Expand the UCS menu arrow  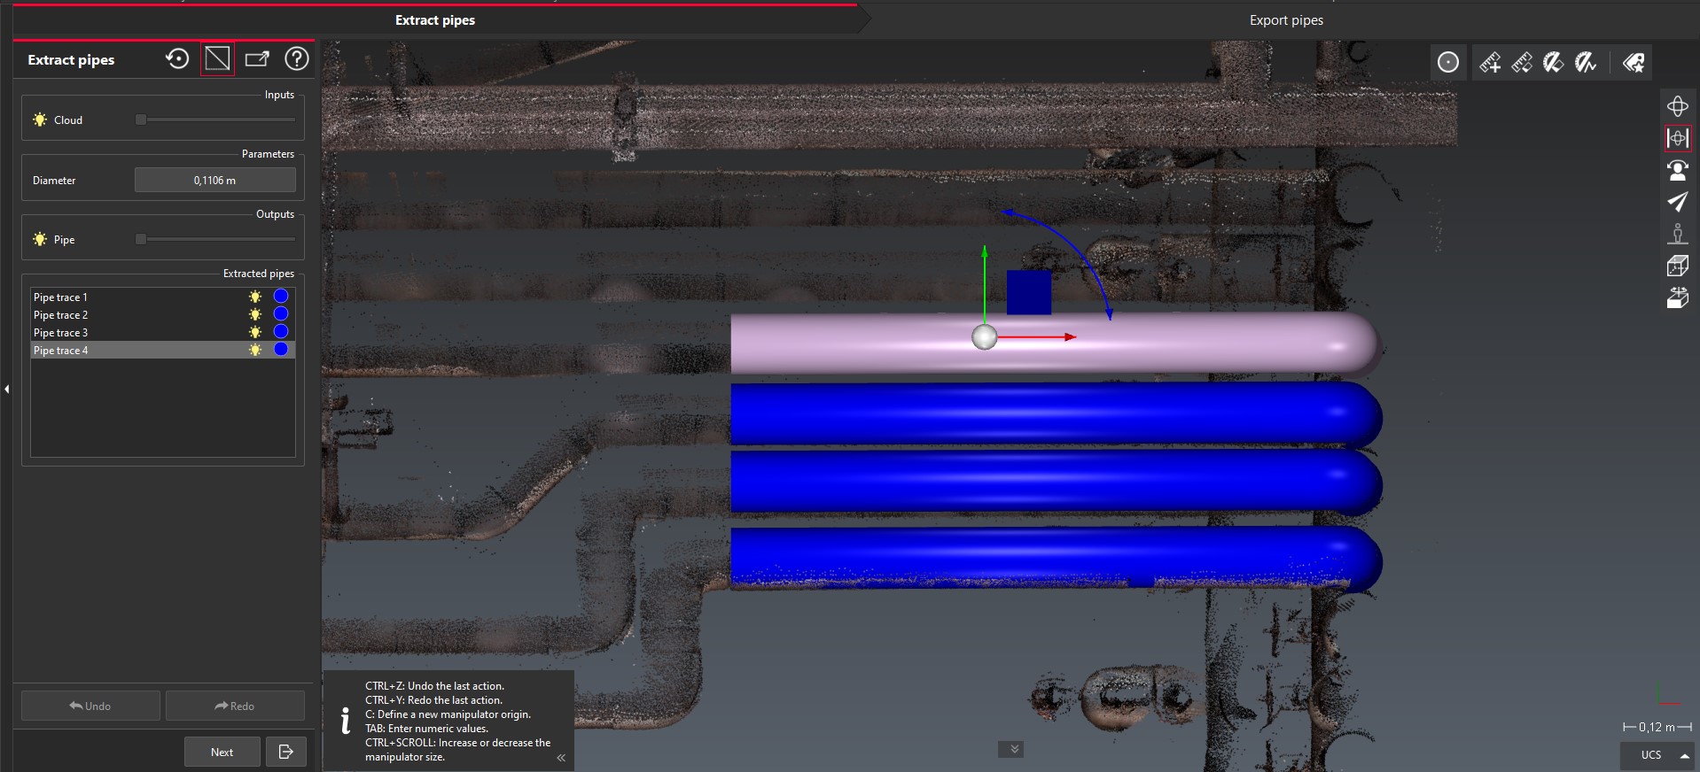pyautogui.click(x=1684, y=755)
